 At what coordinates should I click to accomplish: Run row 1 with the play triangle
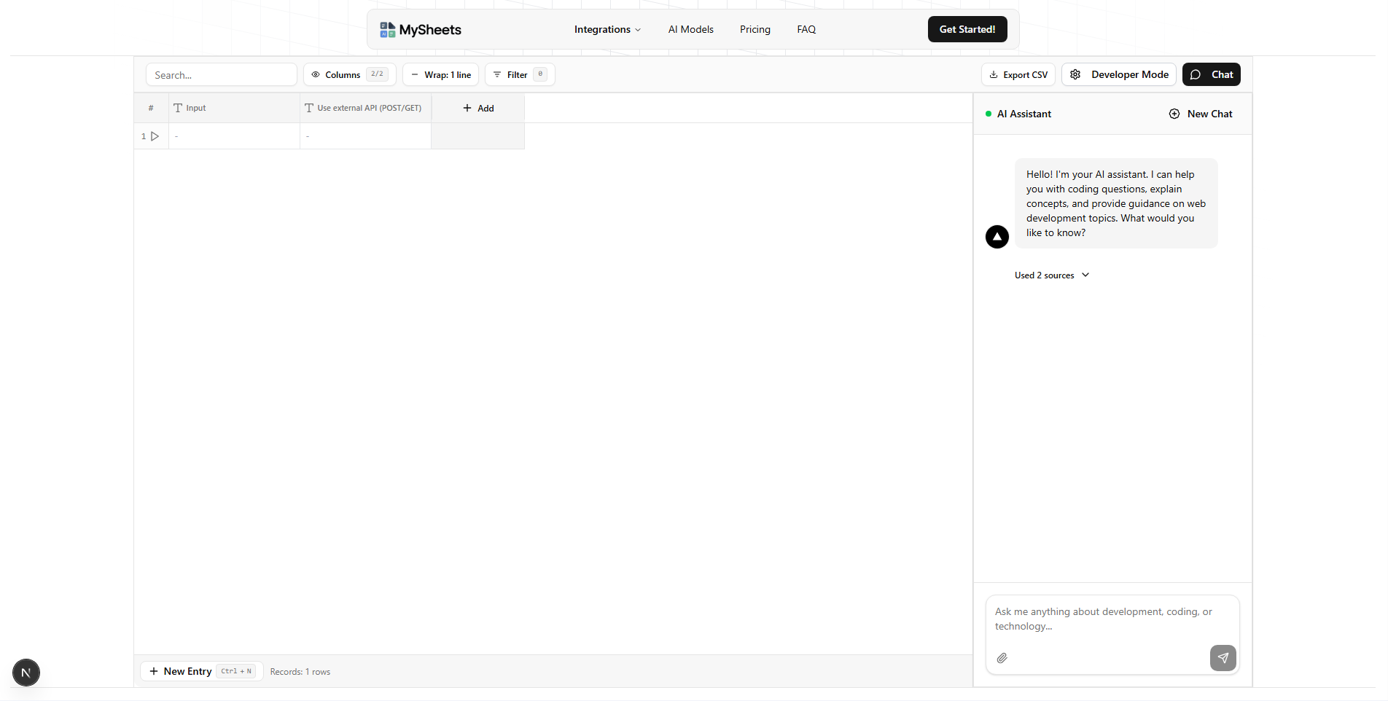click(155, 136)
